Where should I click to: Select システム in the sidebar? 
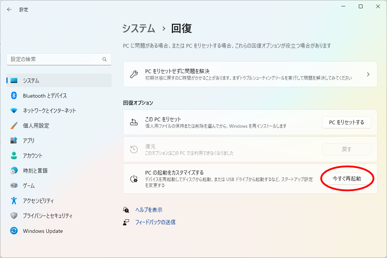(31, 81)
